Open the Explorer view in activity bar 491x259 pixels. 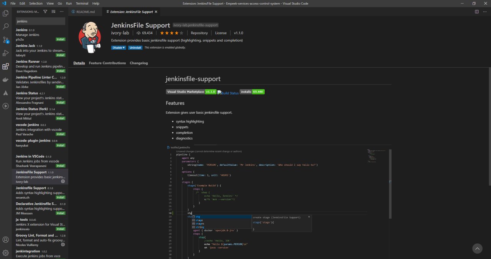tap(6, 13)
